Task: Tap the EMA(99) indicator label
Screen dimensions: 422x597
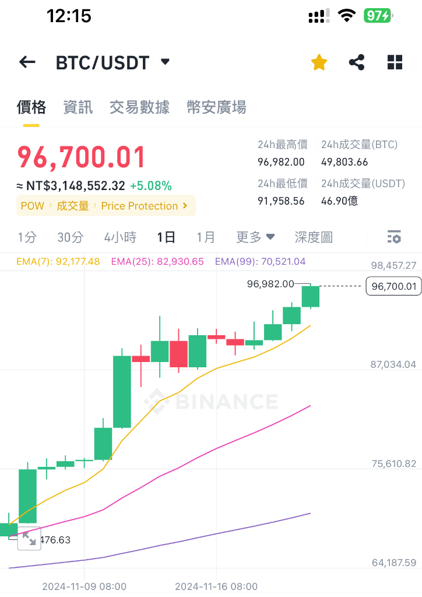Action: tap(261, 262)
